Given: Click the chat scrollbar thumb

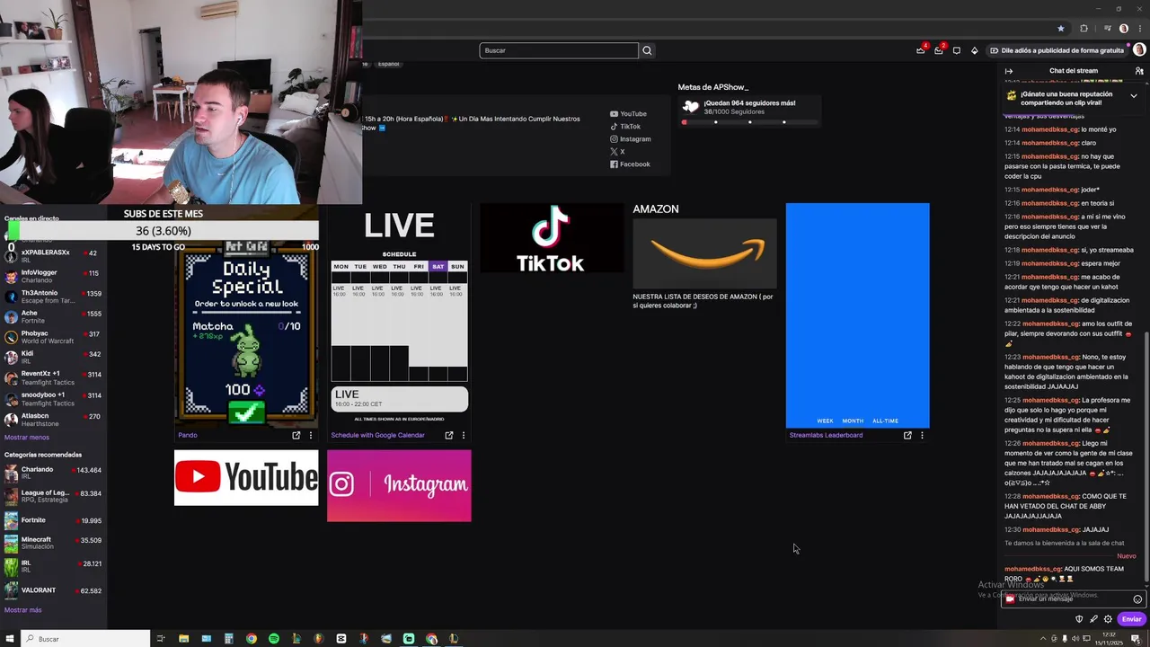Looking at the screenshot, I should click(x=1146, y=457).
